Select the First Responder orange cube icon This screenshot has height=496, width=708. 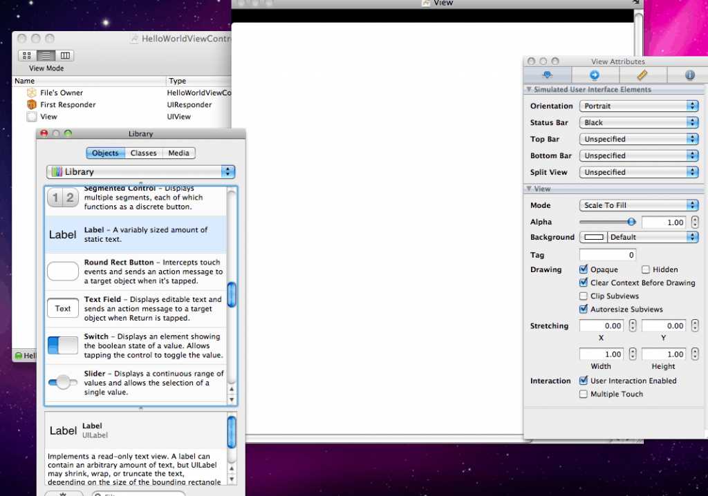(32, 105)
